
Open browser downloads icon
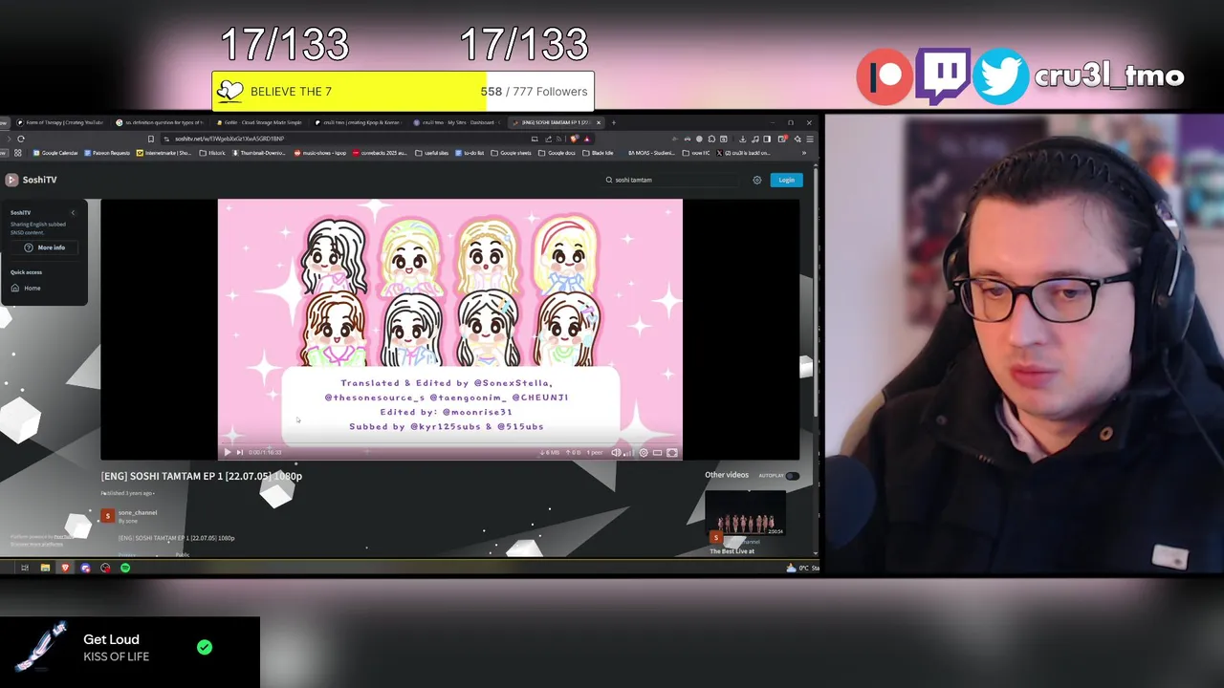[x=743, y=139]
